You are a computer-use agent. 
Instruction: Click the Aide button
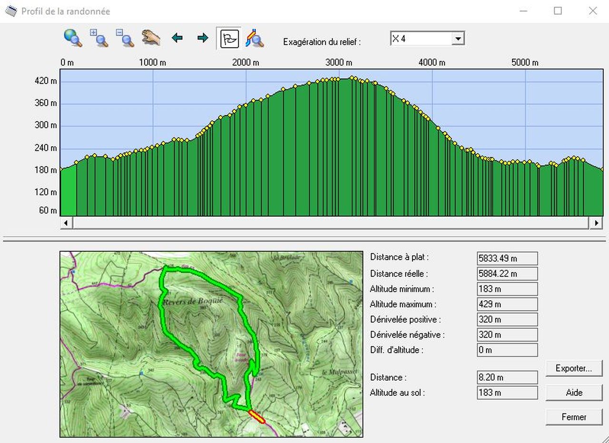tap(574, 393)
